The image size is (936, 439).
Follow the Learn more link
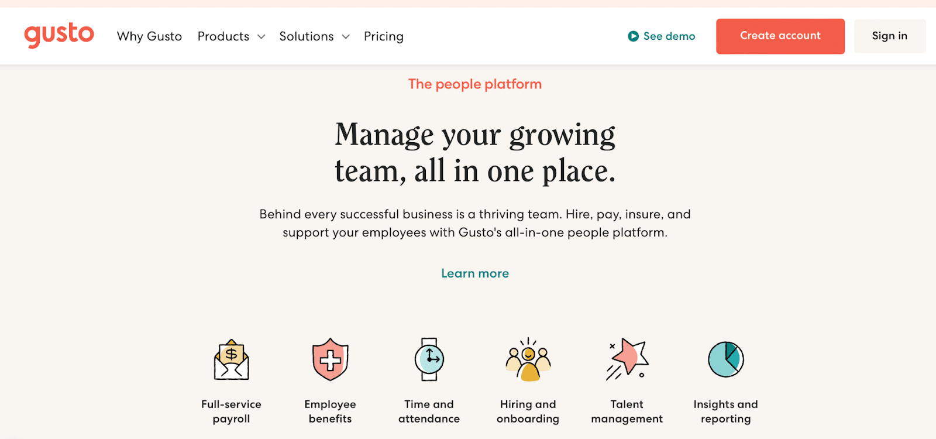pyautogui.click(x=475, y=273)
